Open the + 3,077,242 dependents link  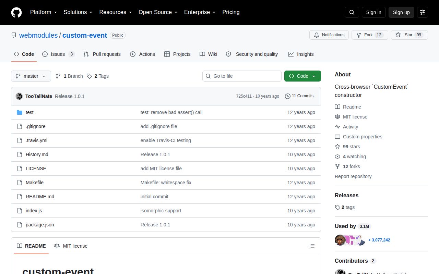coord(379,240)
